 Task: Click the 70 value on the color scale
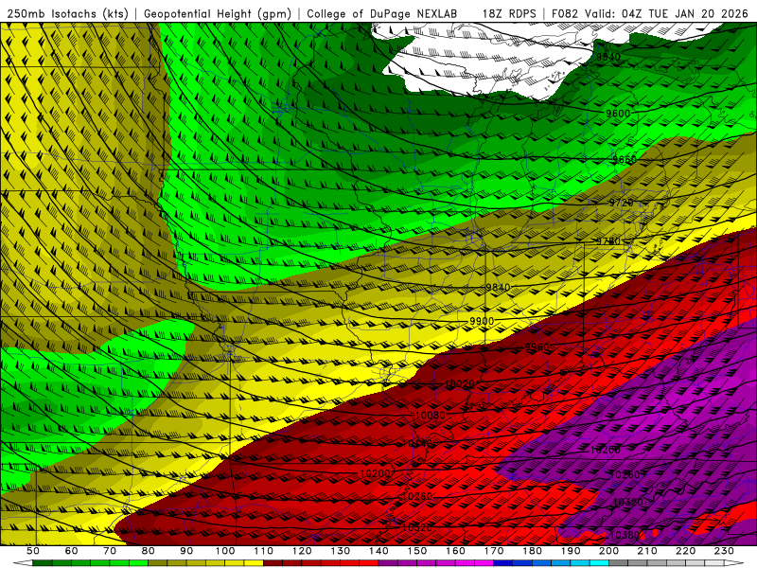110,551
